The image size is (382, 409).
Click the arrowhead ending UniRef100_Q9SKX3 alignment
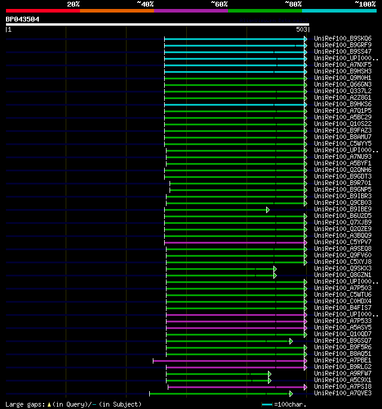click(x=275, y=269)
